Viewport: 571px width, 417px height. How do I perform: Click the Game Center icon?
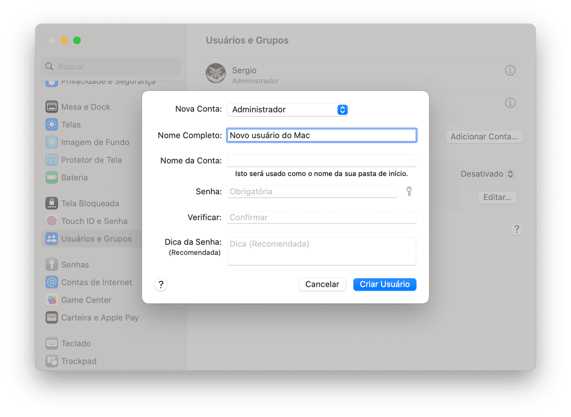coord(52,300)
